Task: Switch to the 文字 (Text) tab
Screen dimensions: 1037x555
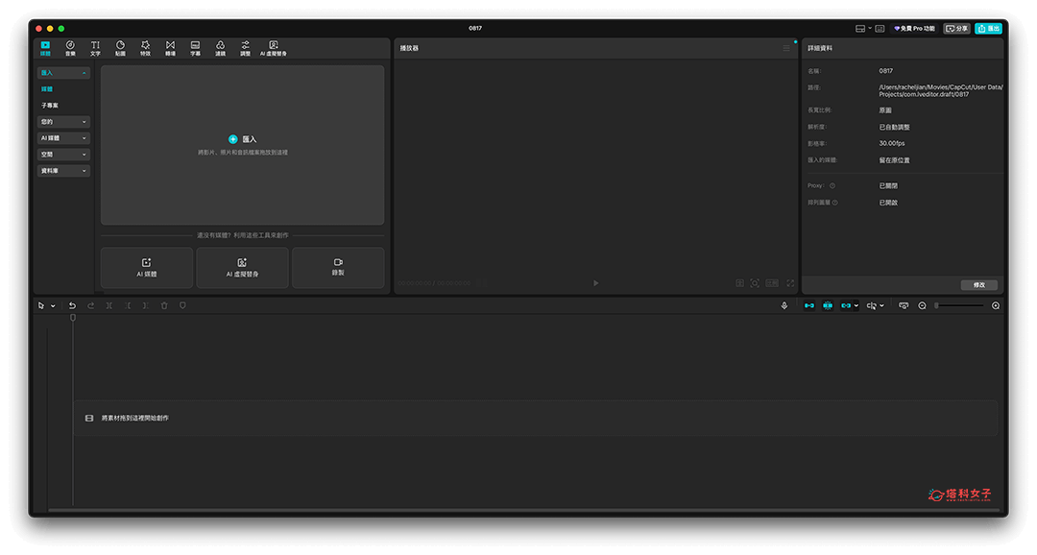Action: [95, 48]
